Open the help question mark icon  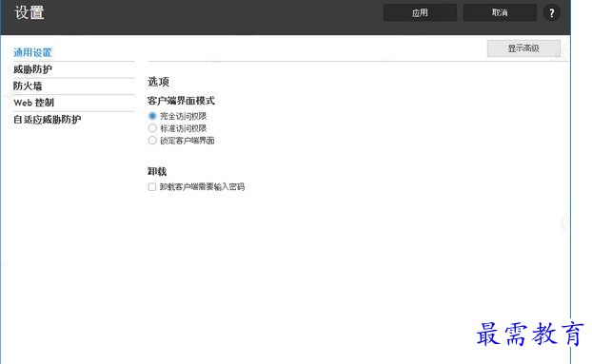[x=552, y=12]
